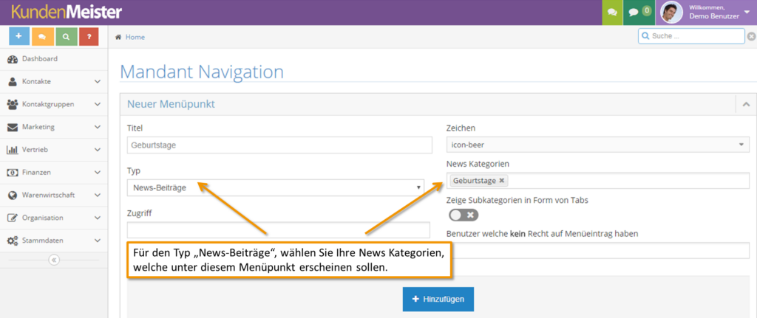Remove the Geburtstage category tag

tap(502, 181)
